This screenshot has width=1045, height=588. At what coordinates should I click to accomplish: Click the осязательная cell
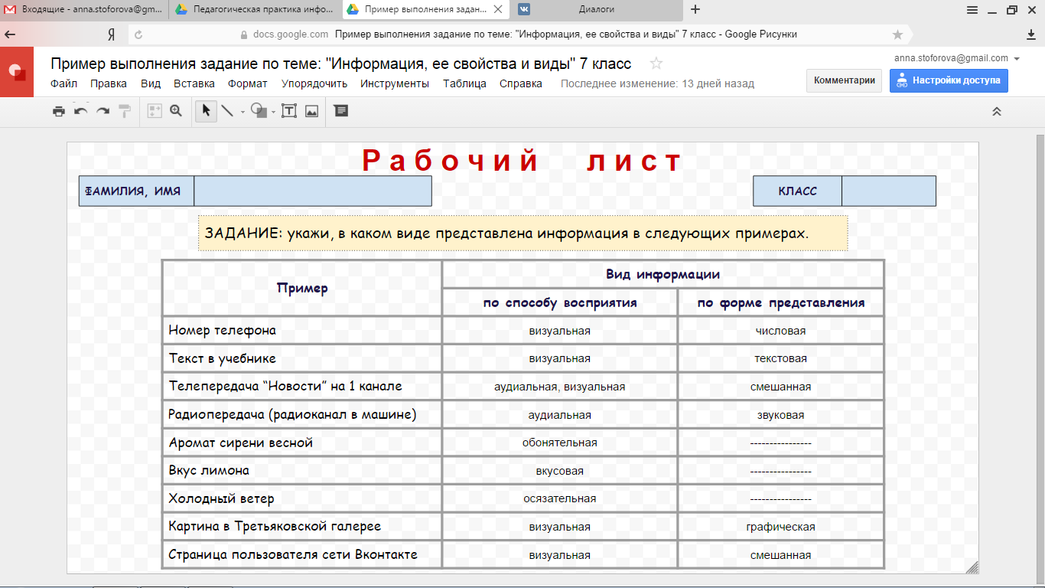point(560,498)
